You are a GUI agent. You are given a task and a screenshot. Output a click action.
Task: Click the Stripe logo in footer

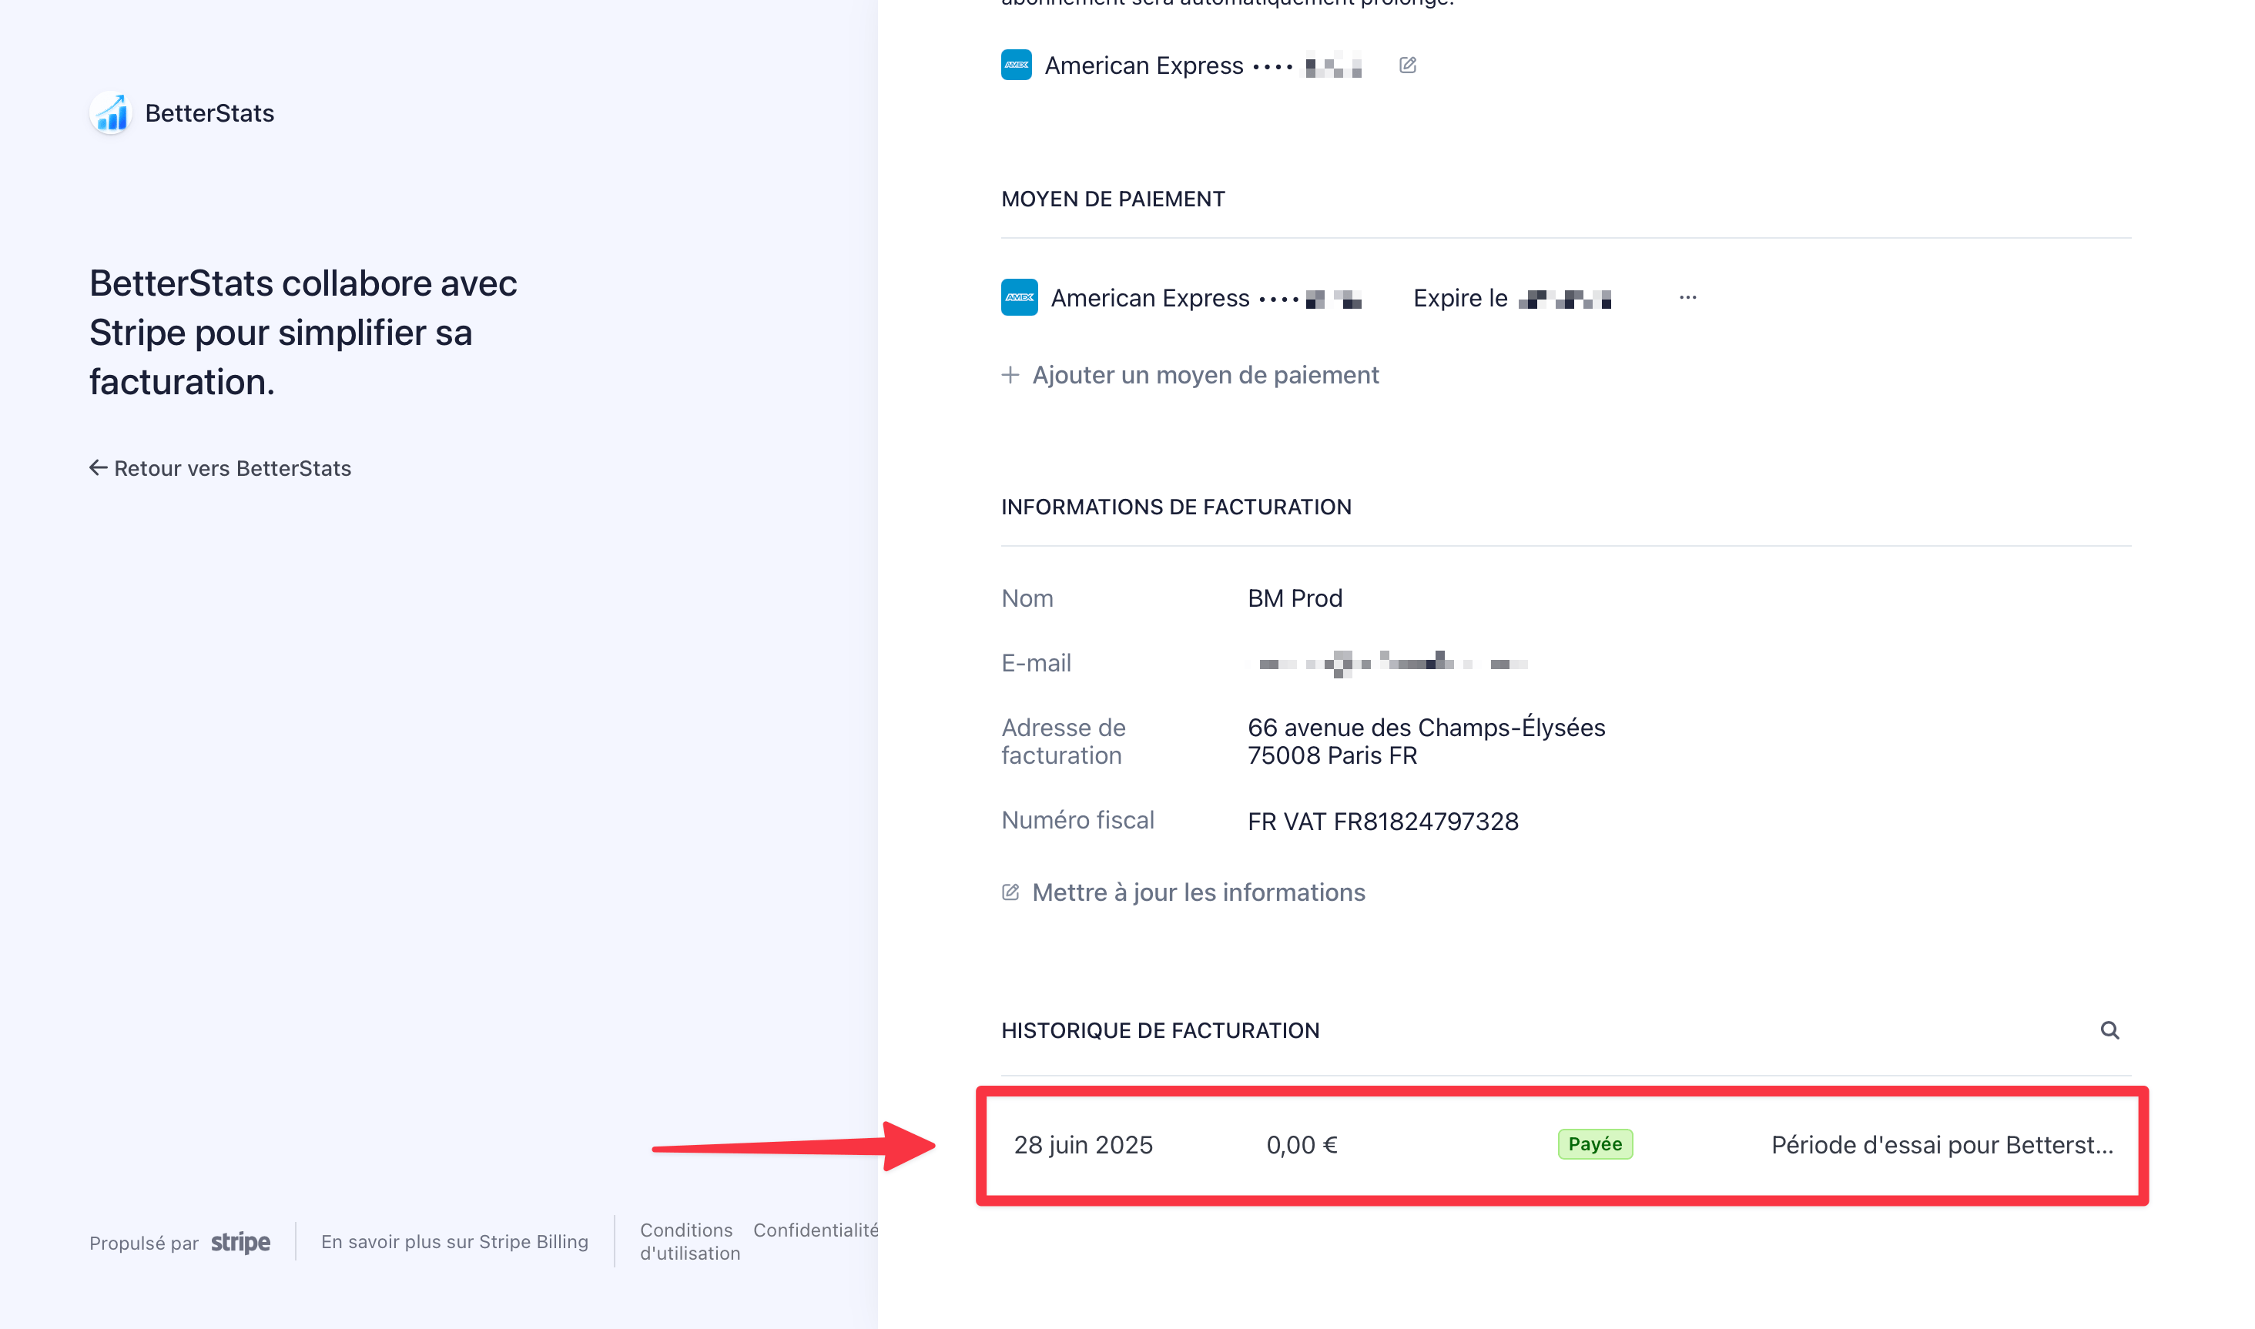click(240, 1242)
